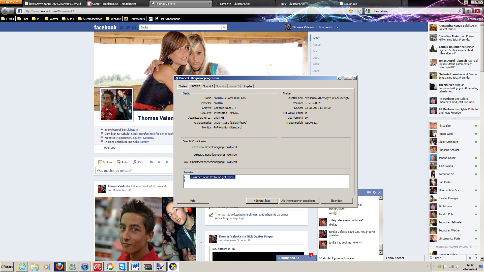Go to the Firefox home page
The width and height of the screenshot is (484, 272).
pos(468,11)
